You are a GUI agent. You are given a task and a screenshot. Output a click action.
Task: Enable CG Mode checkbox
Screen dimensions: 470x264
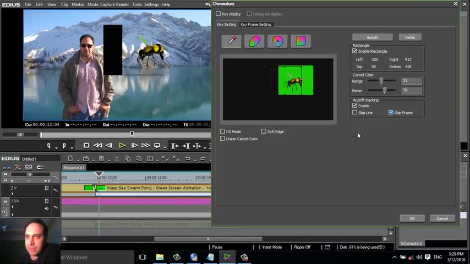(222, 131)
